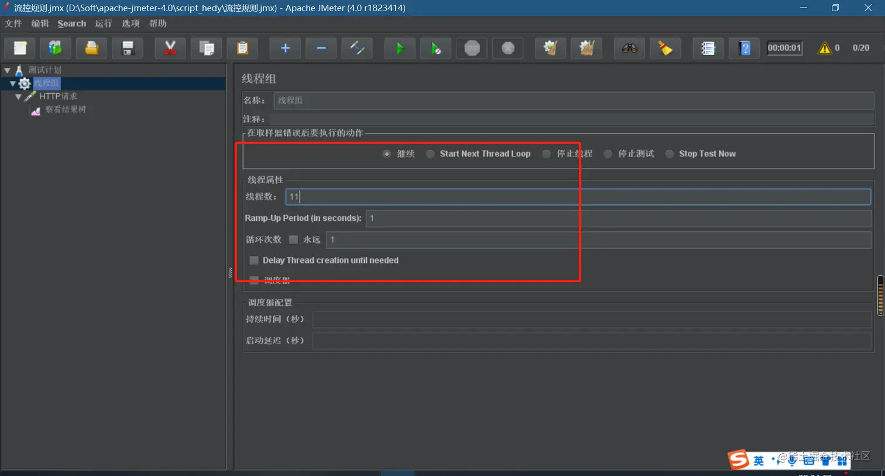This screenshot has height=476, width=885.
Task: Click the 持续时间(秒) duration field
Action: (592, 319)
